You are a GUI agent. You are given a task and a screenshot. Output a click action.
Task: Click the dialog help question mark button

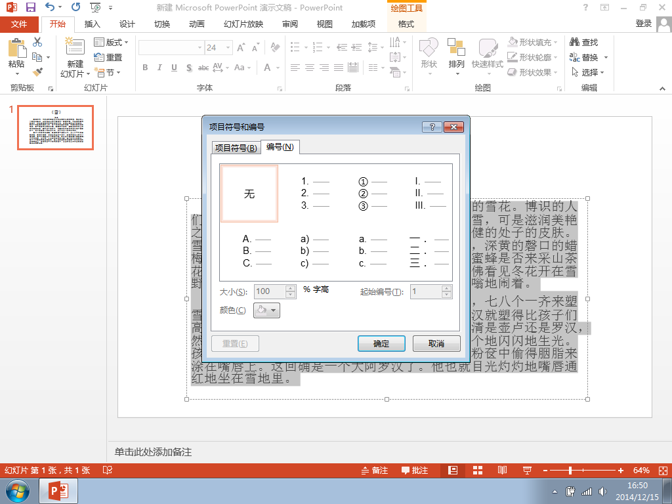click(x=432, y=127)
